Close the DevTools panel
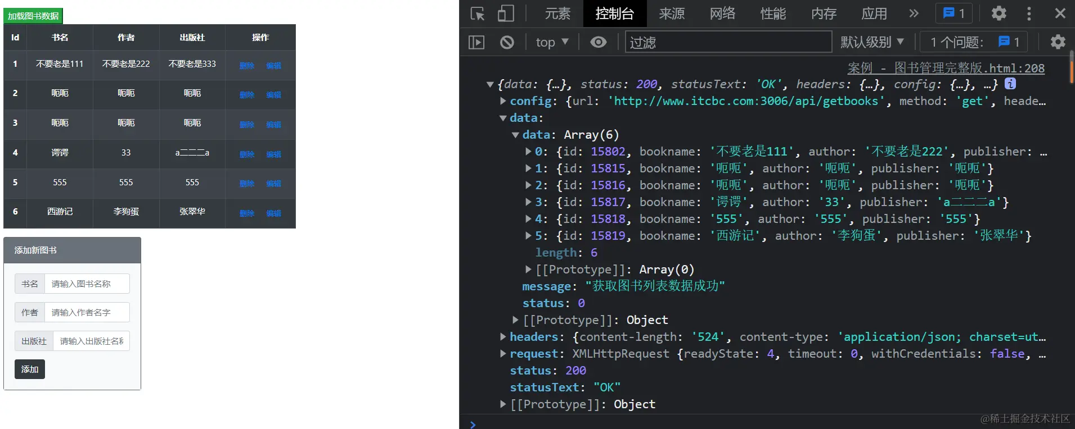Image resolution: width=1075 pixels, height=429 pixels. [1060, 13]
